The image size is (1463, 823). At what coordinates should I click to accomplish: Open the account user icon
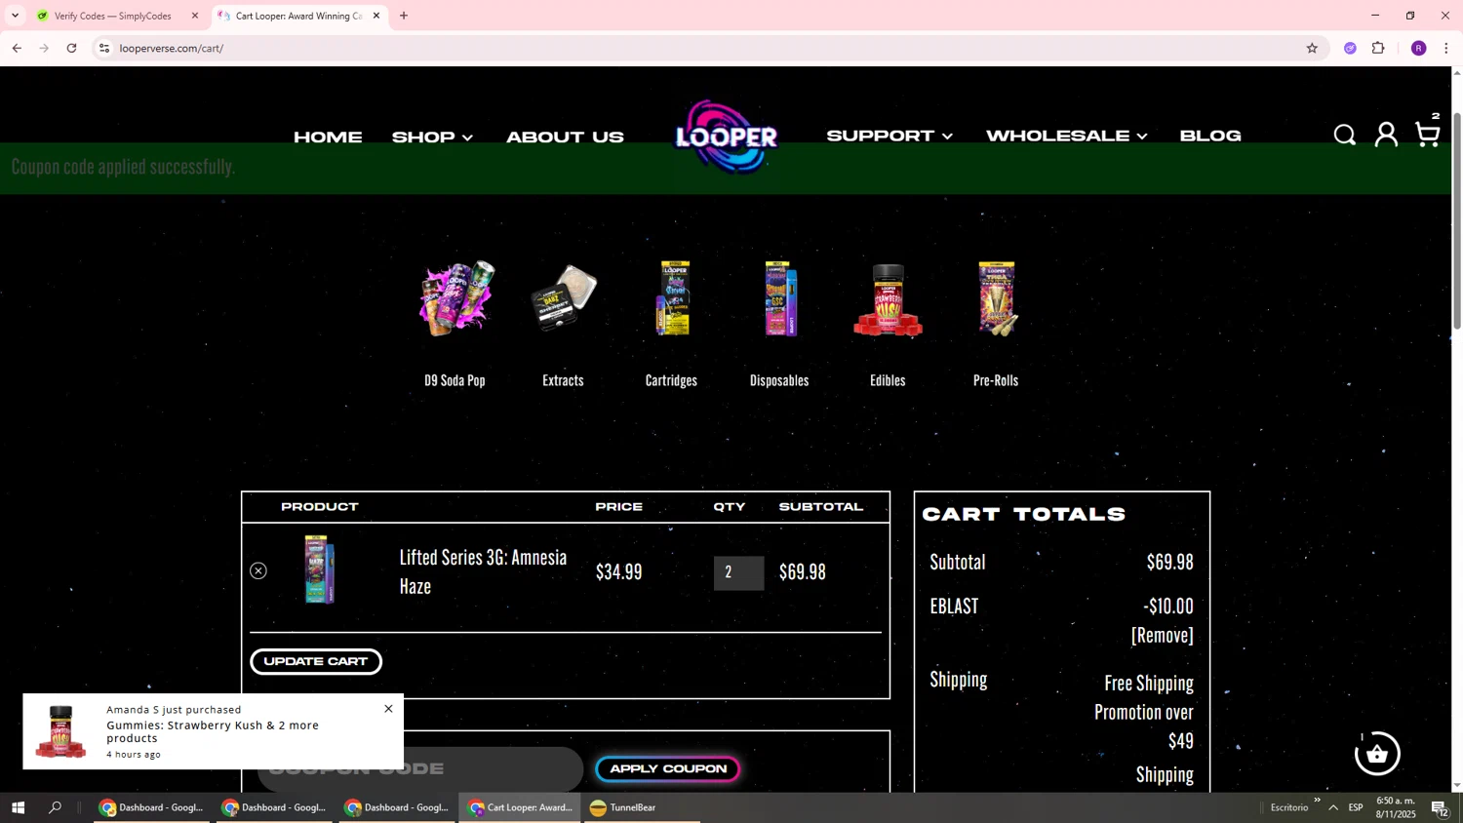click(1386, 135)
